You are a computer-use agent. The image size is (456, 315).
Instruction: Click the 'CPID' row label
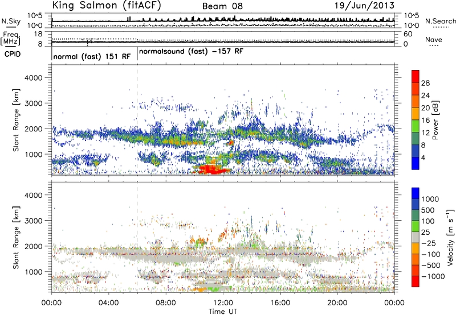pyautogui.click(x=13, y=54)
